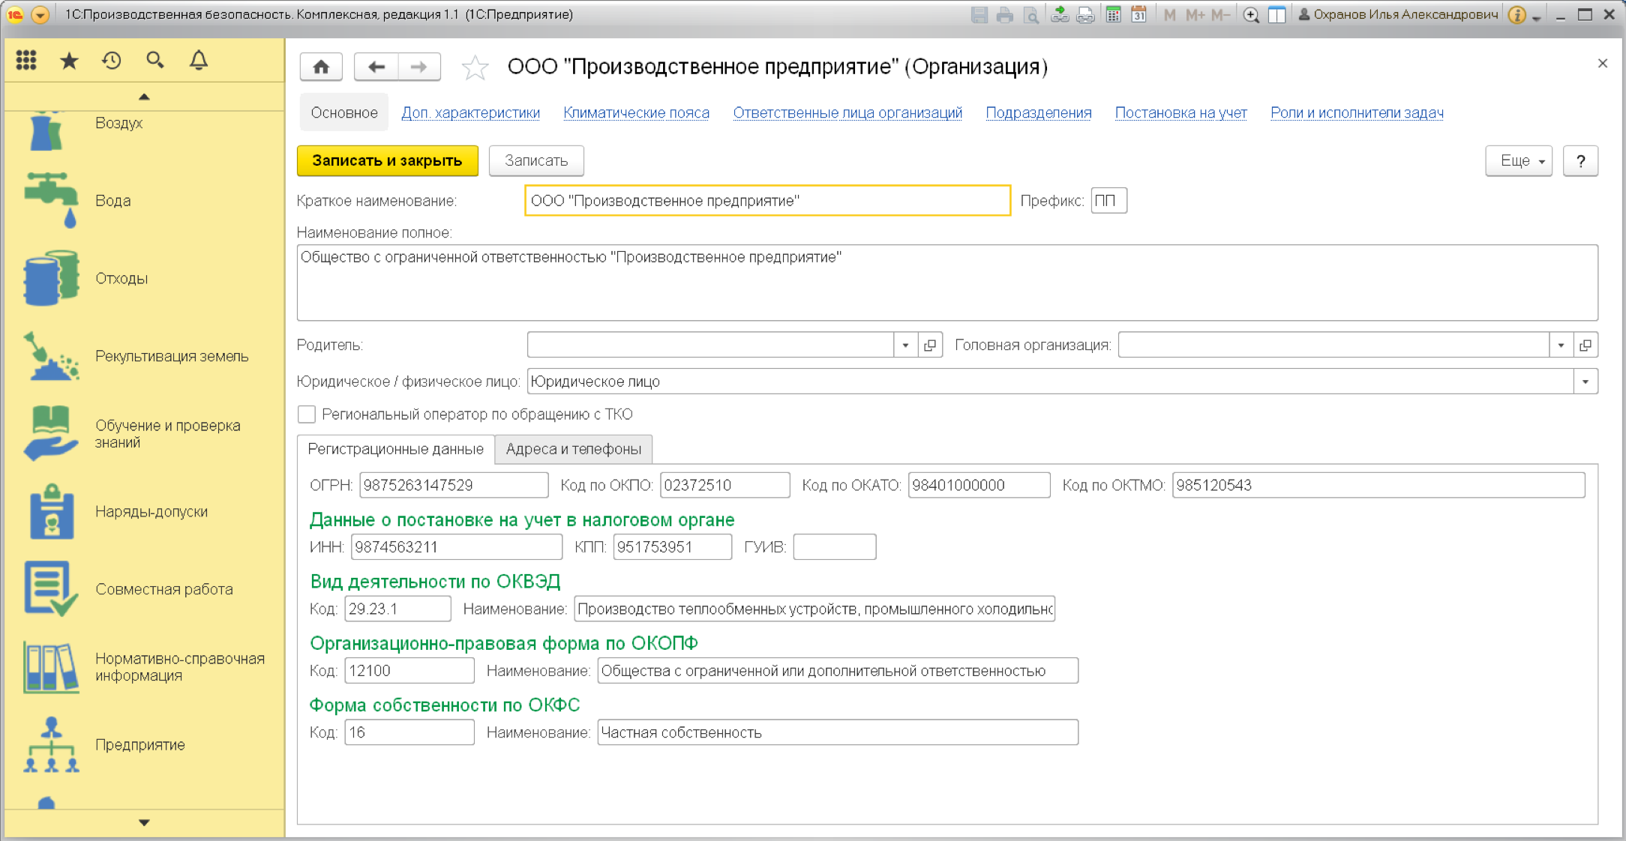Click the Записать button
The width and height of the screenshot is (1626, 841).
536,160
